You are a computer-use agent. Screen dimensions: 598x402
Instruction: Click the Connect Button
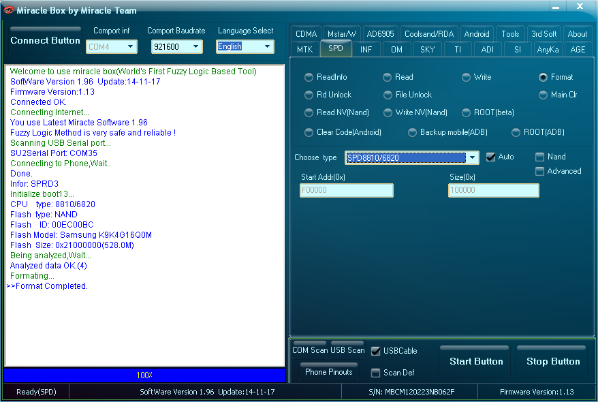(x=46, y=40)
